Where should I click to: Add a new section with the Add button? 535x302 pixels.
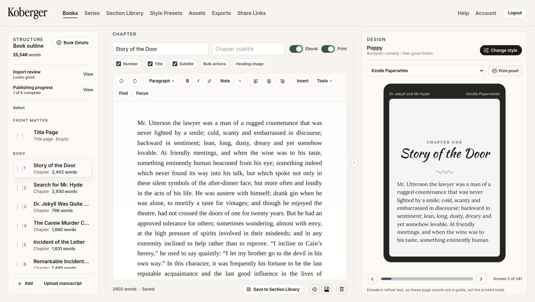click(x=25, y=284)
